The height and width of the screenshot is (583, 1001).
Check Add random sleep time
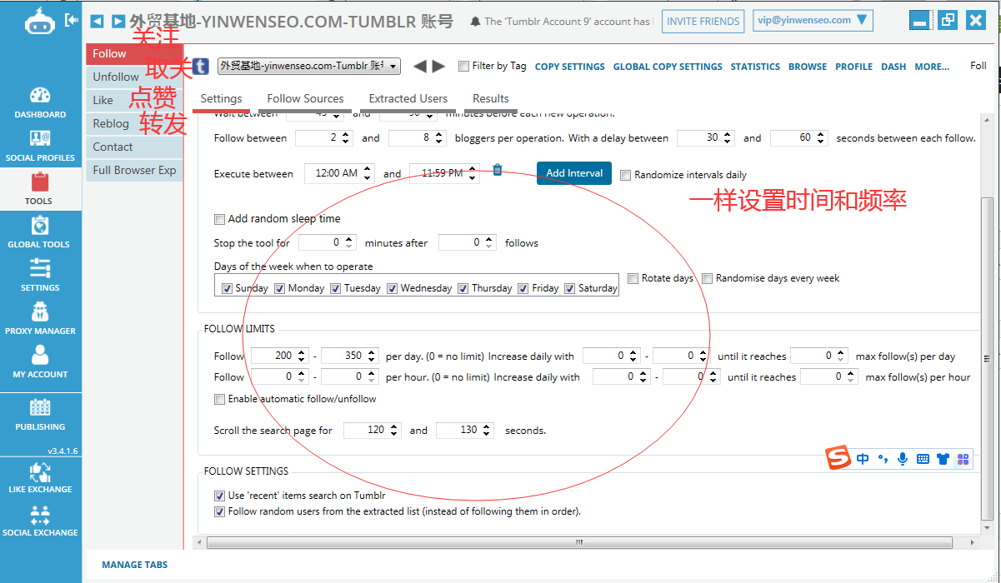pyautogui.click(x=219, y=218)
